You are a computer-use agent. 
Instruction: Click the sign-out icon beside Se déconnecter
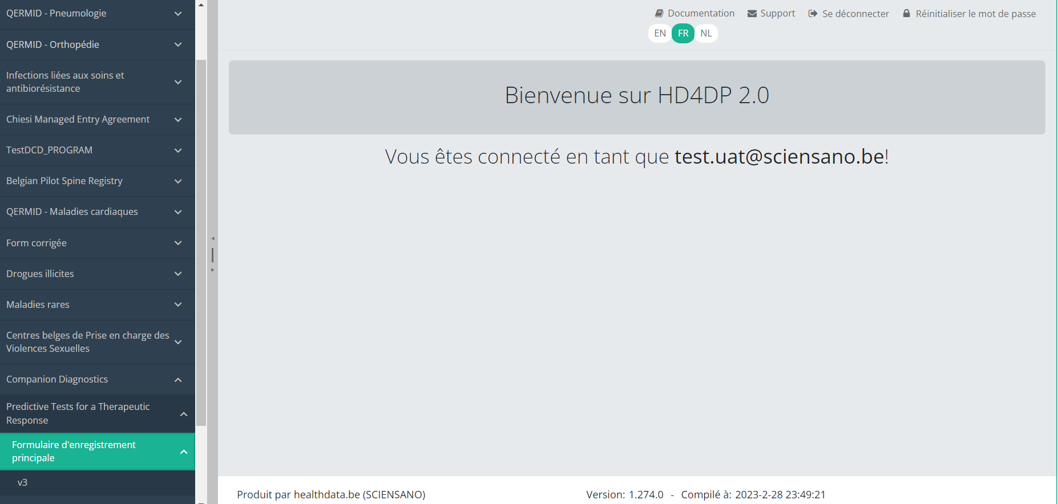tap(813, 13)
